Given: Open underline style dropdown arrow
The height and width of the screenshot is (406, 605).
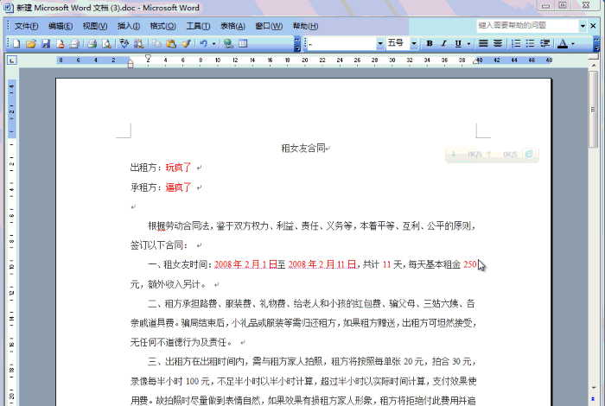Looking at the screenshot, I should coord(468,43).
